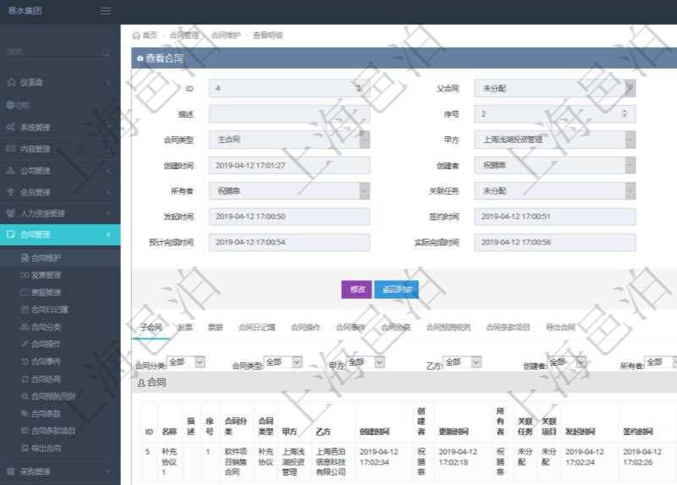
Task: Click the 合同操作 pencil icon in submenu
Action: pyautogui.click(x=25, y=344)
